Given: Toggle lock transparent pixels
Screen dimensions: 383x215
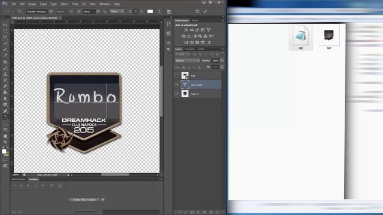Looking at the screenshot, I should (184, 67).
